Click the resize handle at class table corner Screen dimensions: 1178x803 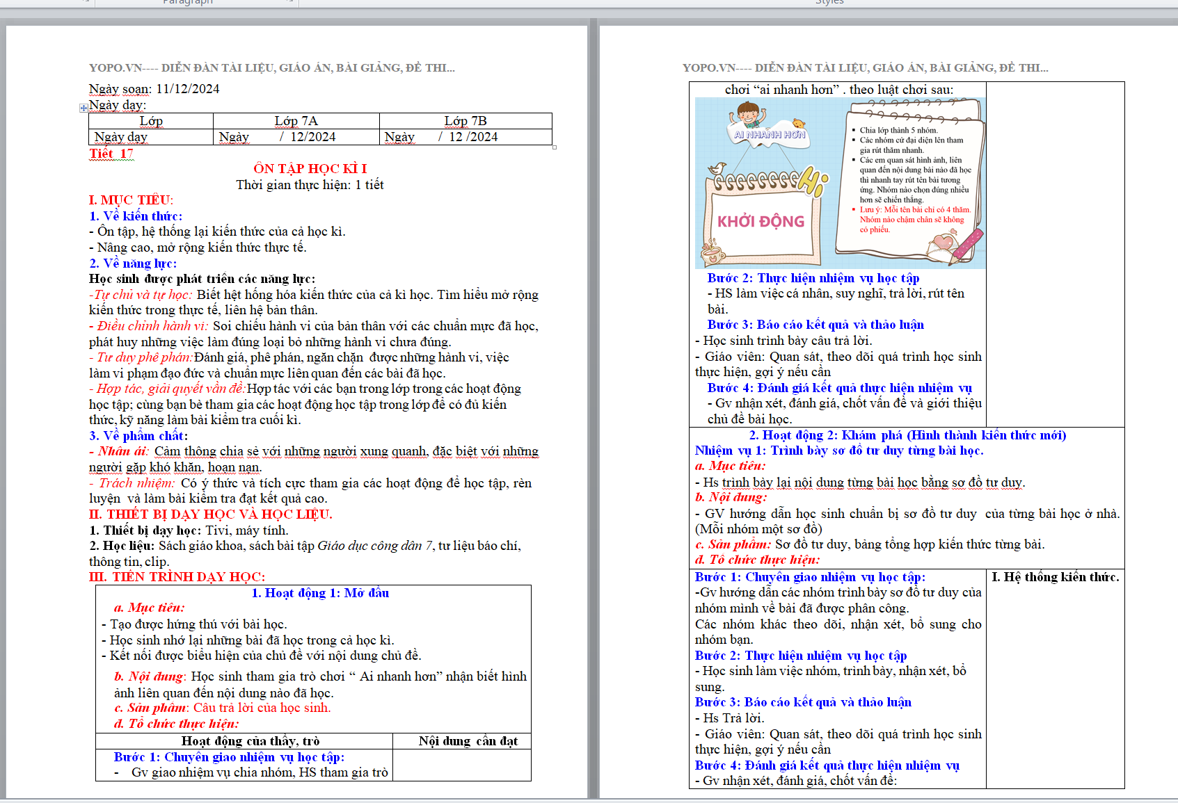pyautogui.click(x=555, y=147)
